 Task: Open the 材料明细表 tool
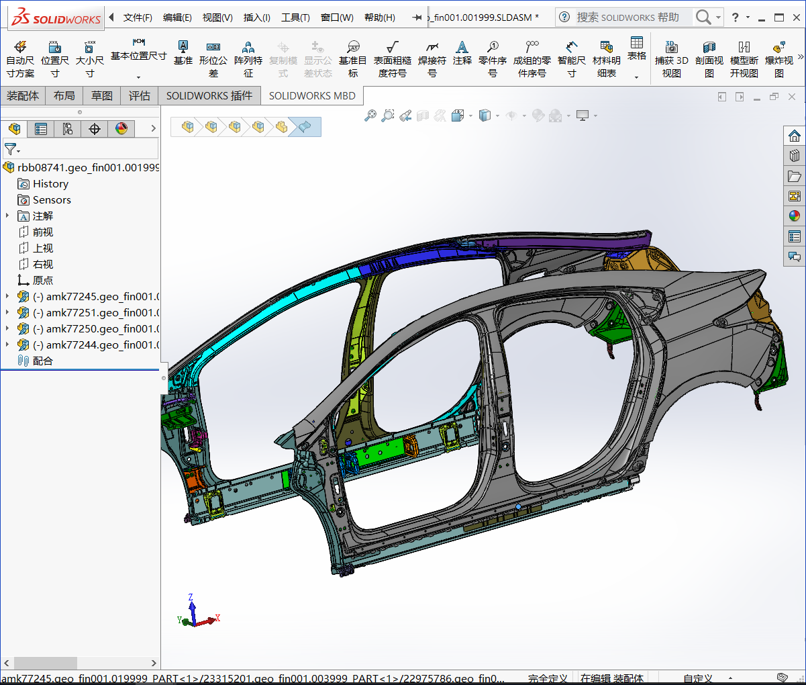(x=607, y=59)
